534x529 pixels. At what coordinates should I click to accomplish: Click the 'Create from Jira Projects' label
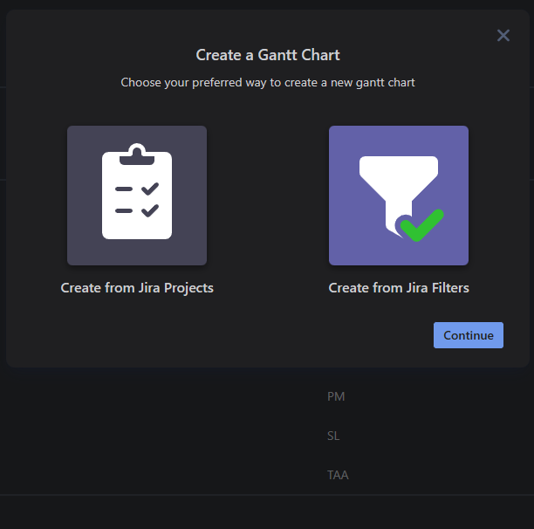(x=137, y=288)
